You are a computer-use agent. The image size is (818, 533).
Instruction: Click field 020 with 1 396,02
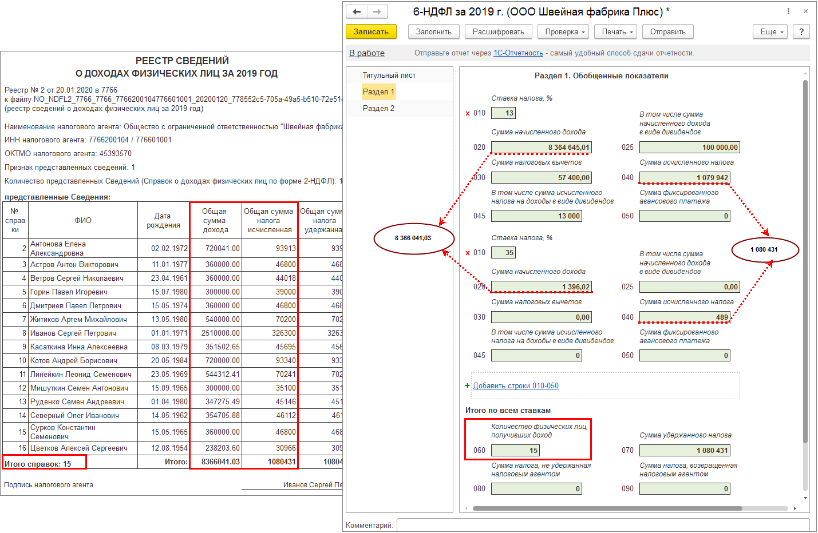541,287
